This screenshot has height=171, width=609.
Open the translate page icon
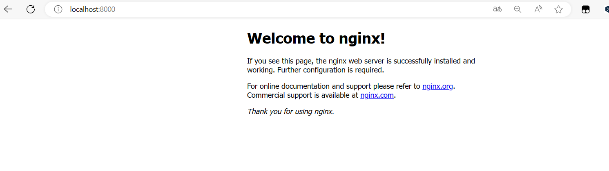click(497, 9)
